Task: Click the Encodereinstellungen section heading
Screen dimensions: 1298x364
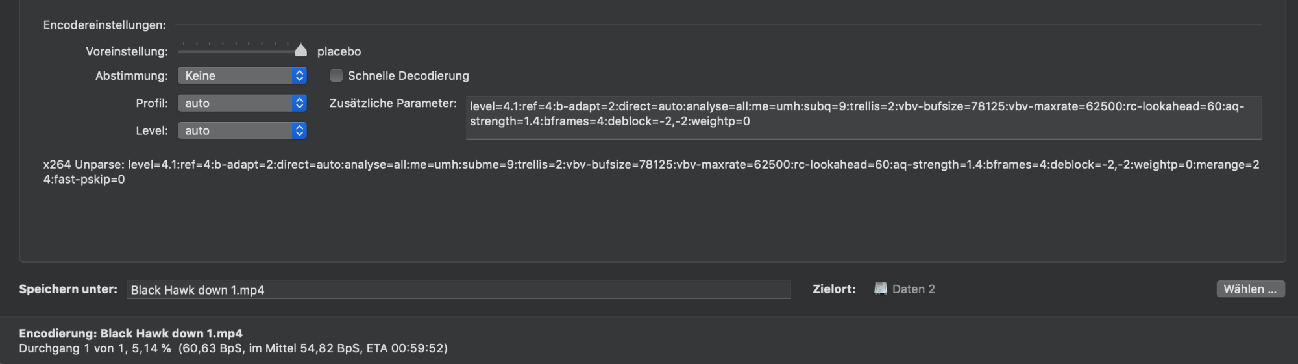Action: tap(104, 25)
